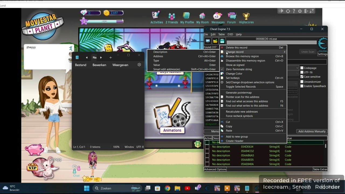Add a new Notepad tab
This screenshot has width=345, height=194.
[x=111, y=57]
